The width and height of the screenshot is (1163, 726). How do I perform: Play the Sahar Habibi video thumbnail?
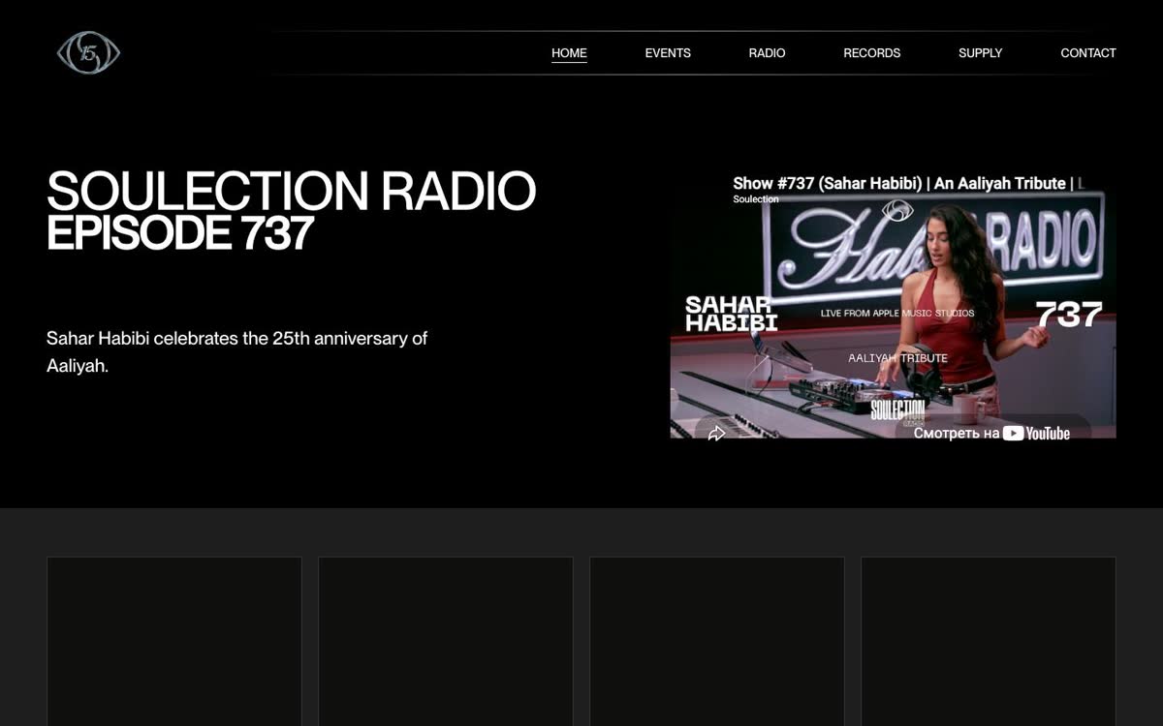893,313
